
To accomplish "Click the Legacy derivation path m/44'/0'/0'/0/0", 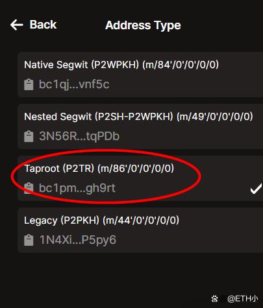I will tap(141, 220).
